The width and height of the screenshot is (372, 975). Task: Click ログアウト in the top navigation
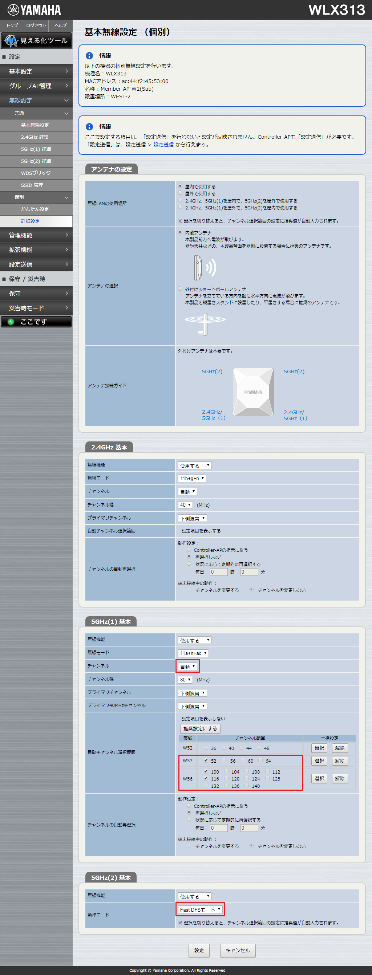tap(36, 25)
